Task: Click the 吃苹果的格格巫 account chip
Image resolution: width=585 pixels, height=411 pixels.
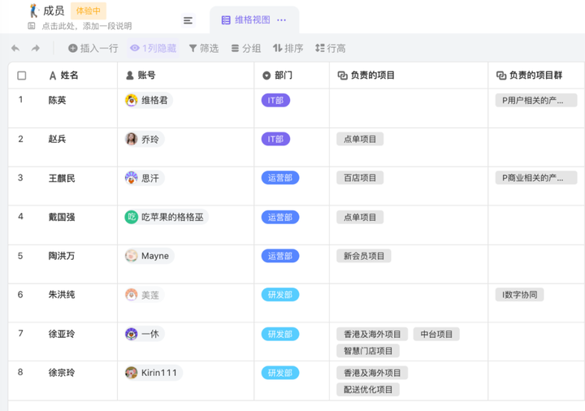Action: tap(167, 217)
